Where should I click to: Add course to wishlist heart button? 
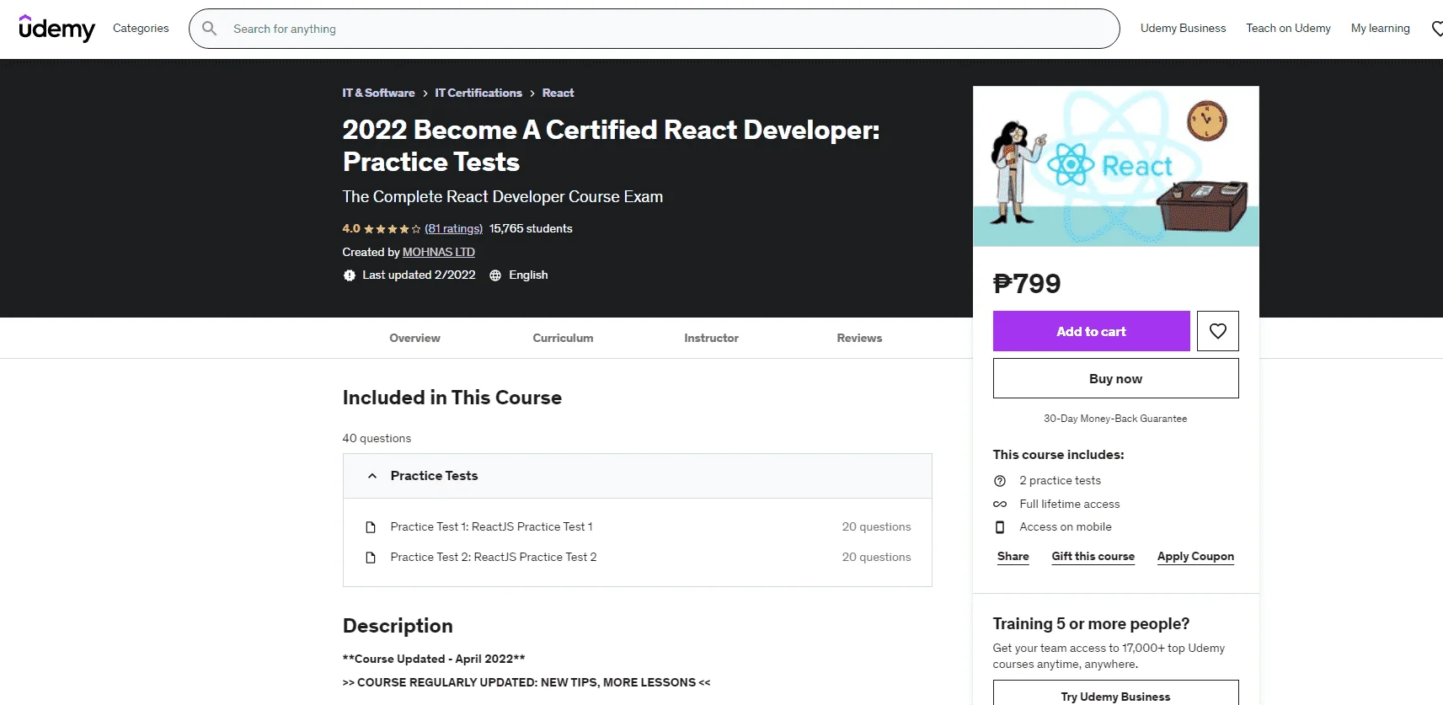pyautogui.click(x=1218, y=331)
